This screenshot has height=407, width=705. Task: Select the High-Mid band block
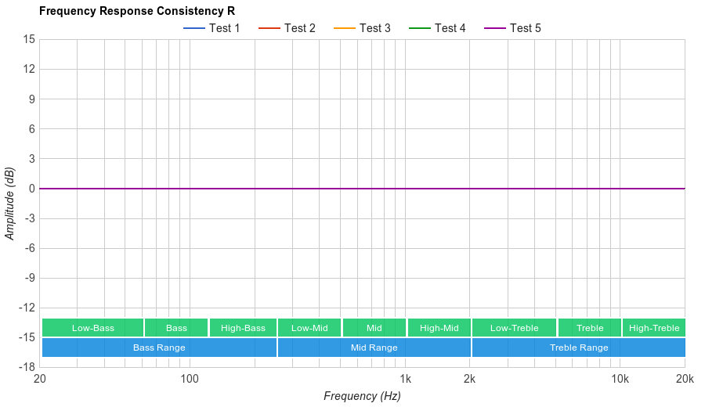(x=439, y=328)
